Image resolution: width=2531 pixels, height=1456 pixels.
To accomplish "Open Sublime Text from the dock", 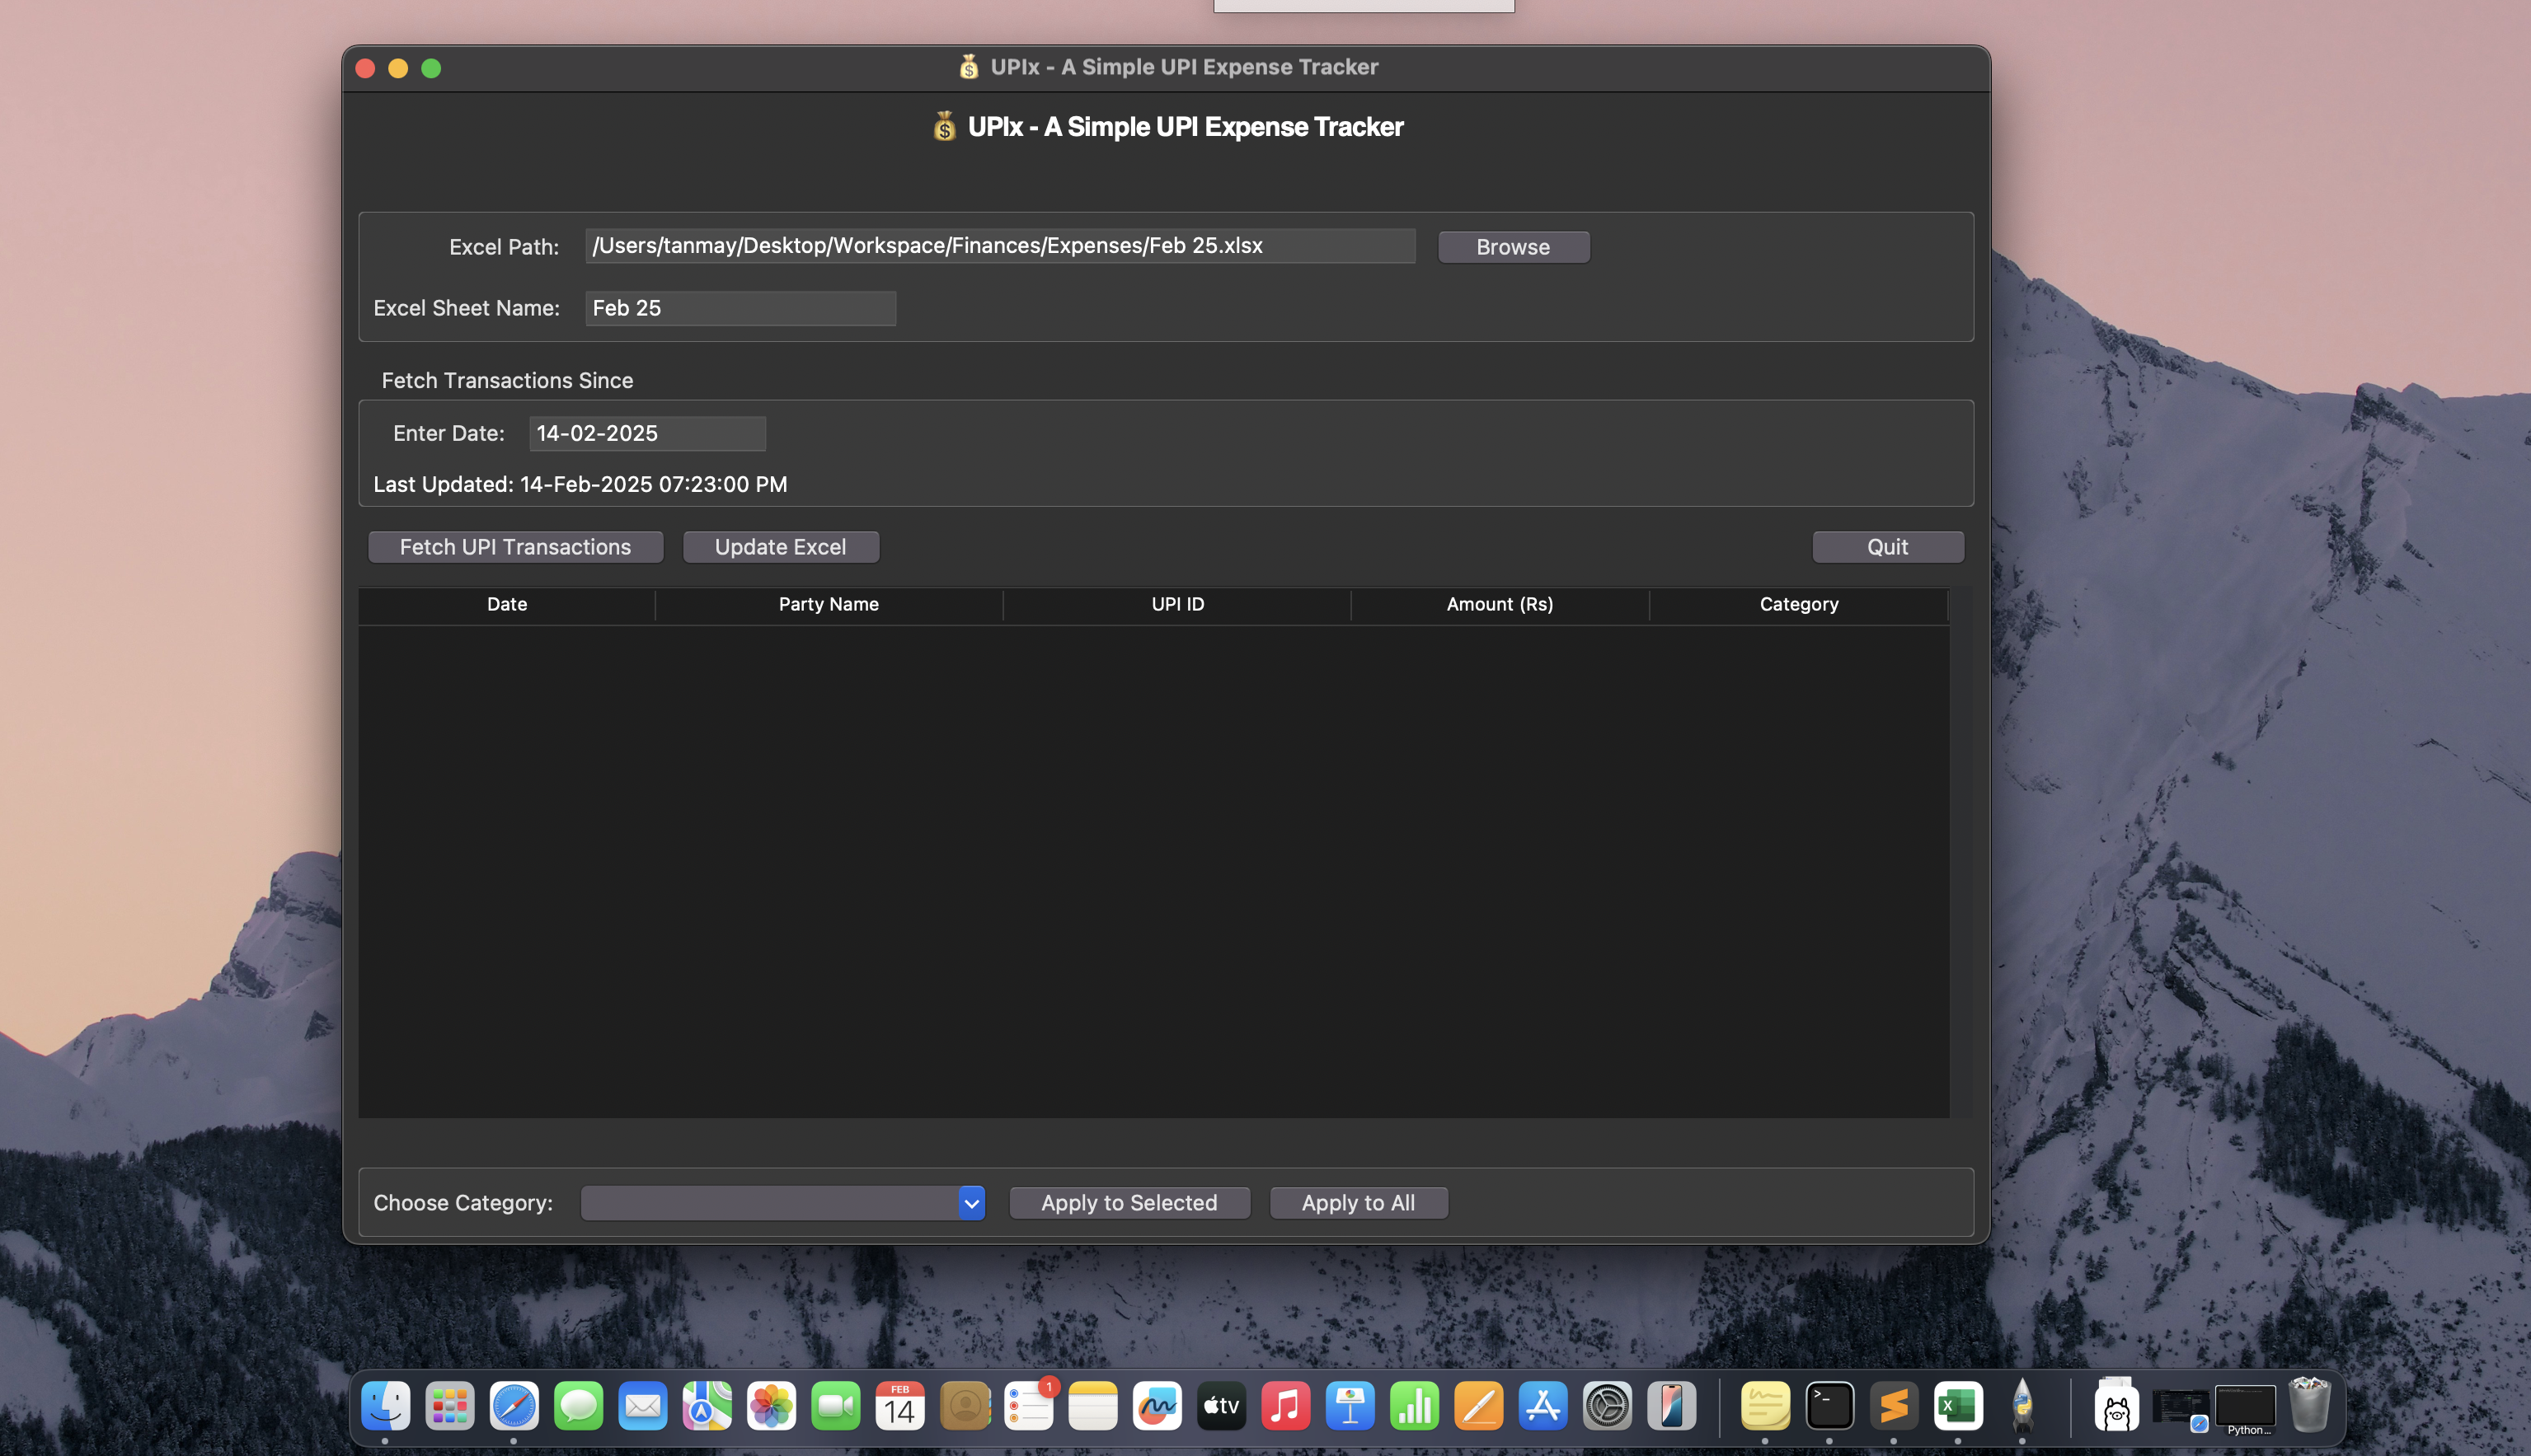I will 1894,1407.
